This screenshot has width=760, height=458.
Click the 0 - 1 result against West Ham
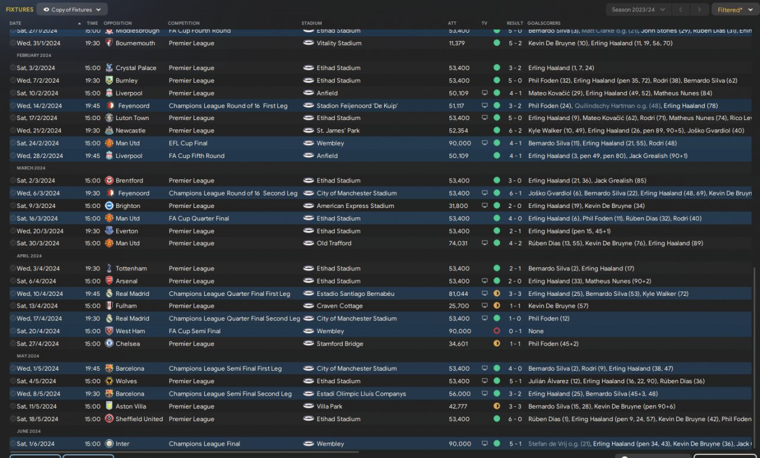pyautogui.click(x=515, y=331)
